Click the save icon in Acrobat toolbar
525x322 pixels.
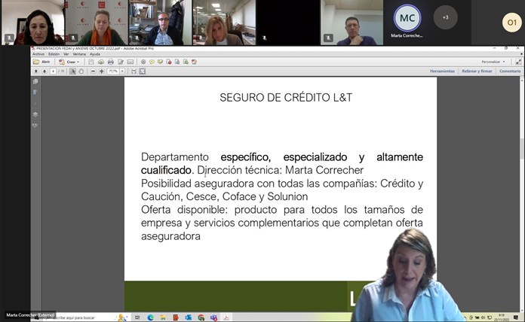click(x=92, y=62)
